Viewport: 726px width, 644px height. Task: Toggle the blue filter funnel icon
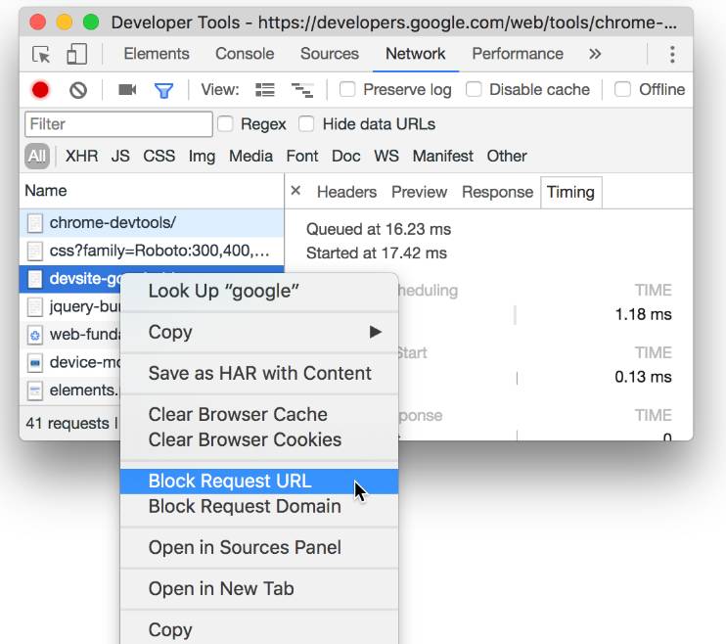[163, 90]
